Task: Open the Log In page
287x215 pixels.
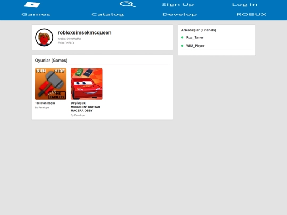Action: click(245, 5)
